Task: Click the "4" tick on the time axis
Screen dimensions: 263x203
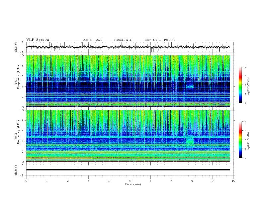Action: [x=109, y=181]
